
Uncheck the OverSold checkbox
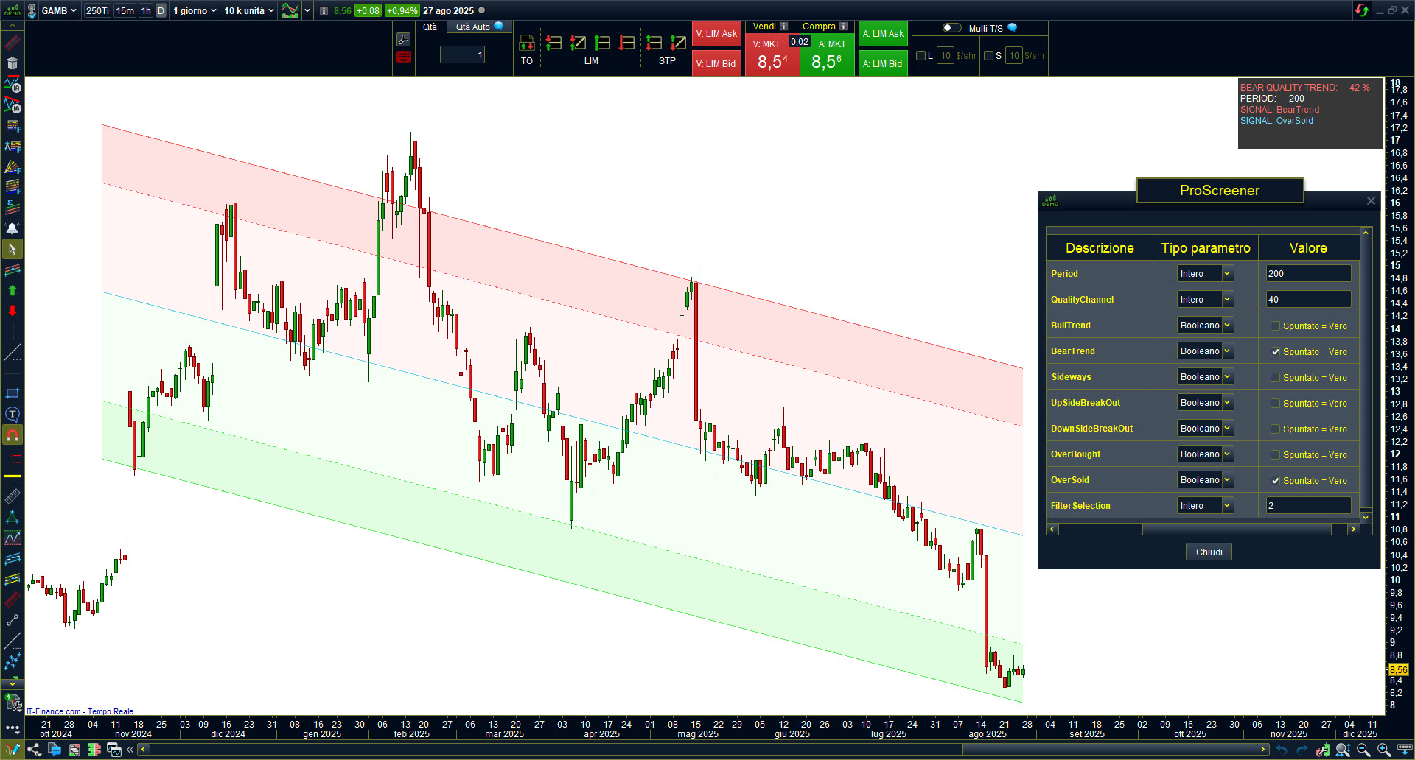click(1275, 481)
